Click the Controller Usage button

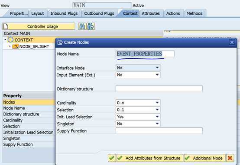click(39, 26)
